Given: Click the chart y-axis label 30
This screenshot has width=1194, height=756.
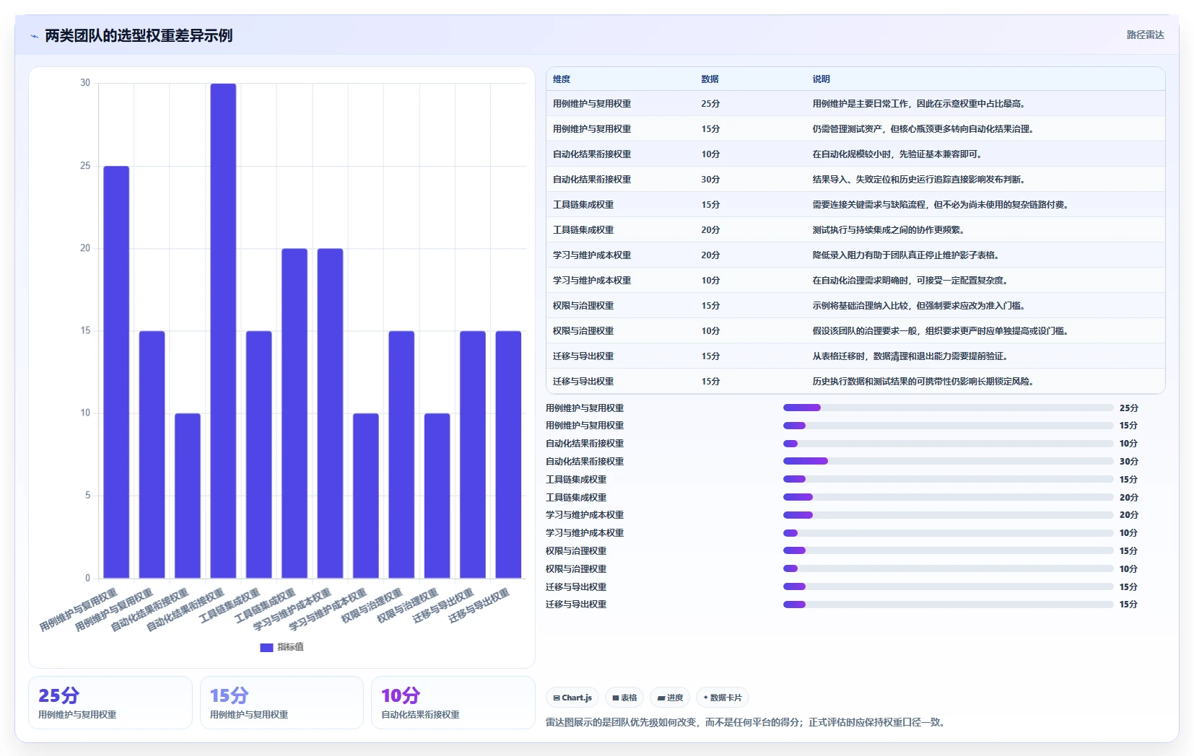Looking at the screenshot, I should tap(85, 83).
